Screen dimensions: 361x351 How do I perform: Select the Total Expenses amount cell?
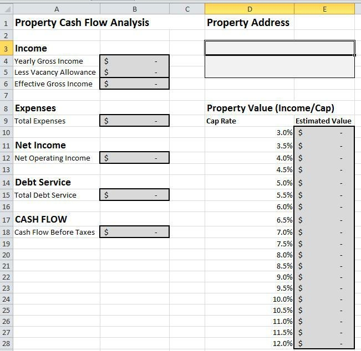pos(134,121)
